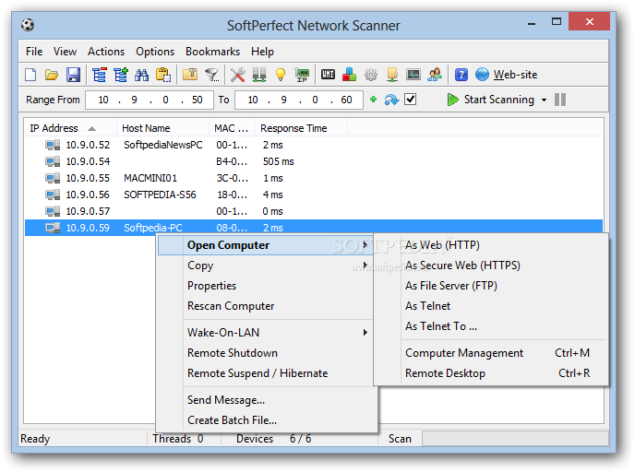Launch Remote Desktop
Screen dimensions: 635x472
491,373
